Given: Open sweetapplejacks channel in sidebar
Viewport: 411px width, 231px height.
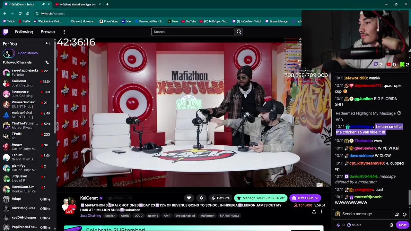Looking at the screenshot, I should pos(27,73).
